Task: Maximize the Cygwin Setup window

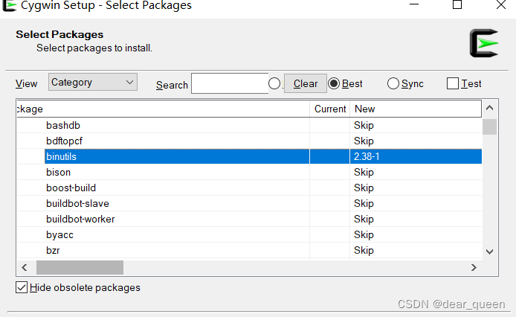Action: pos(457,4)
